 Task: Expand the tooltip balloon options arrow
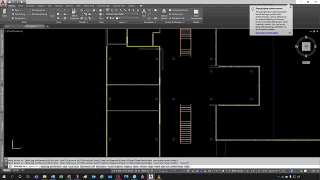289,33
